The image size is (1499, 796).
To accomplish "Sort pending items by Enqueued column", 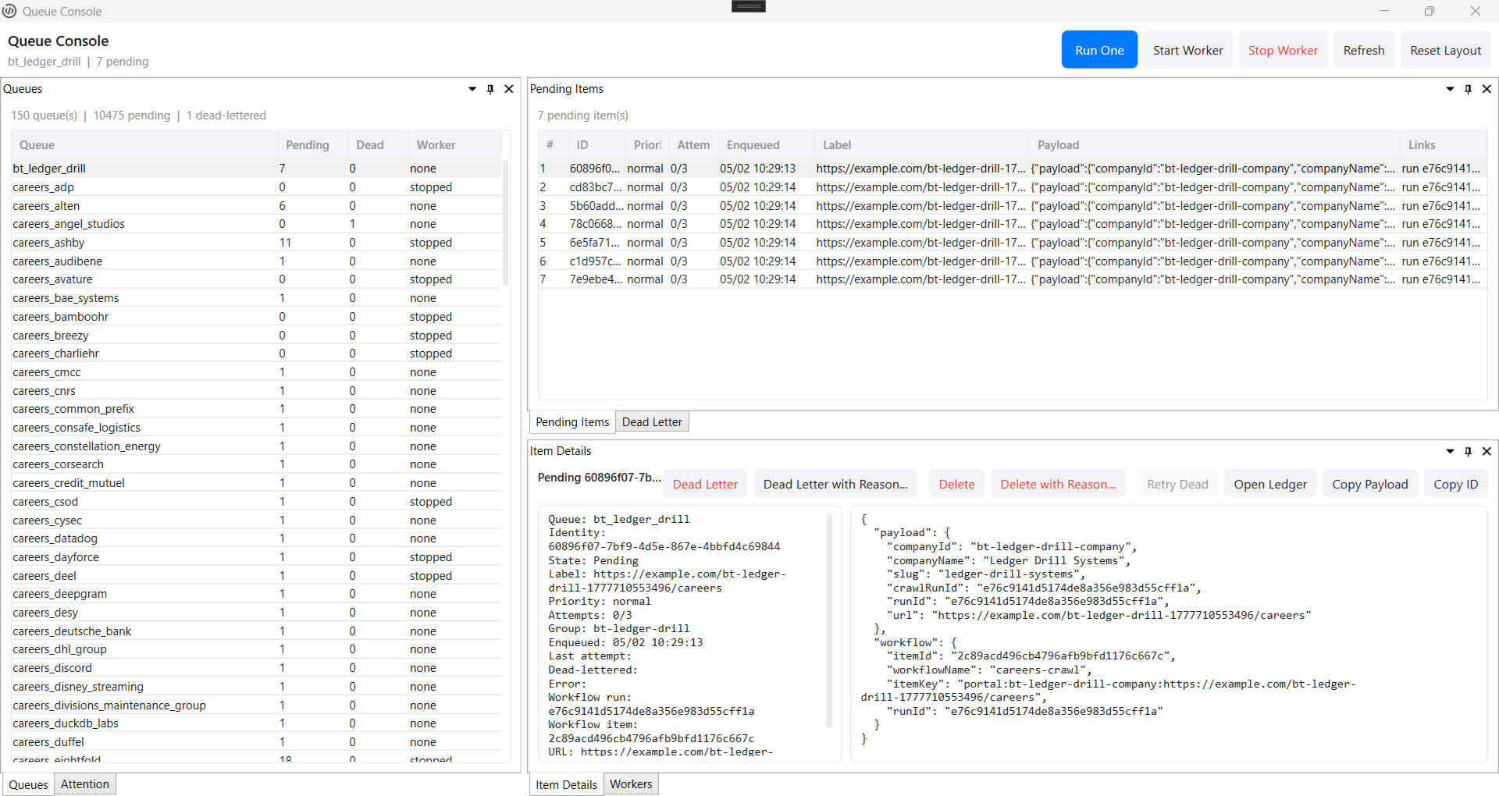I will 766,145.
